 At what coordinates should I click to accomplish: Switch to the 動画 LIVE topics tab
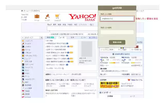[x=50, y=38]
